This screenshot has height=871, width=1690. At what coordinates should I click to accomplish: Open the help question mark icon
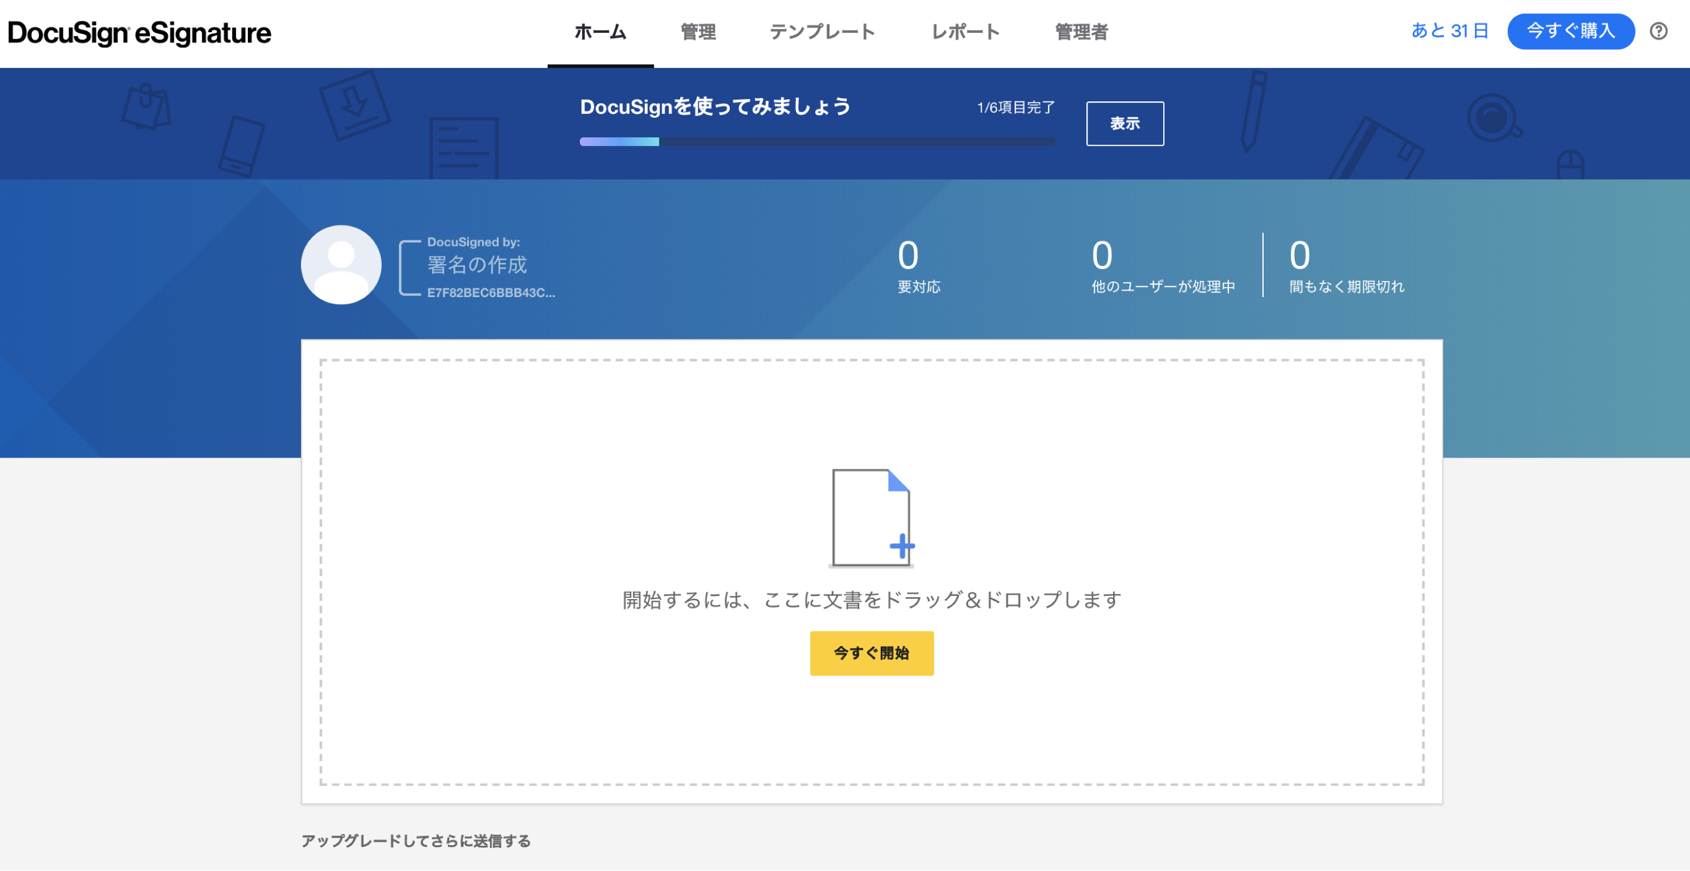click(x=1658, y=31)
